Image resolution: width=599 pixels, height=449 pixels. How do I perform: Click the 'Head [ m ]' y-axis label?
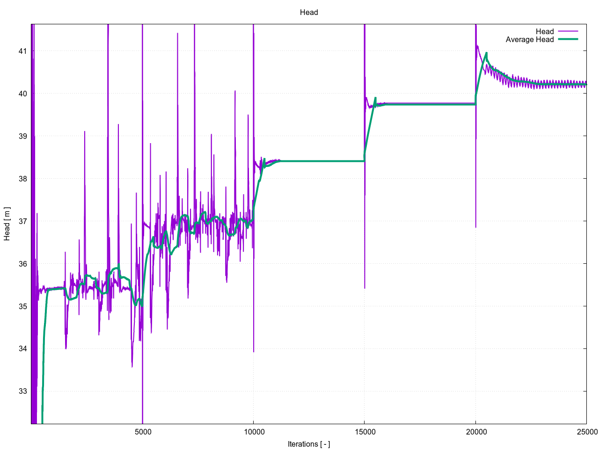[x=7, y=224]
